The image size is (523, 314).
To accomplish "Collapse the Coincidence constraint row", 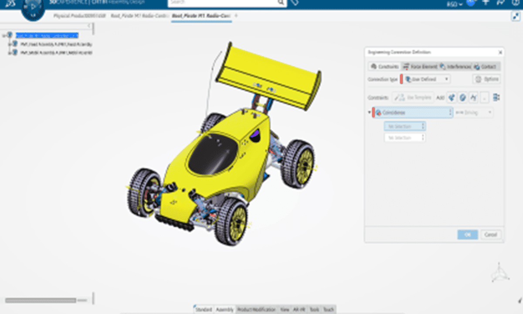I will point(370,113).
